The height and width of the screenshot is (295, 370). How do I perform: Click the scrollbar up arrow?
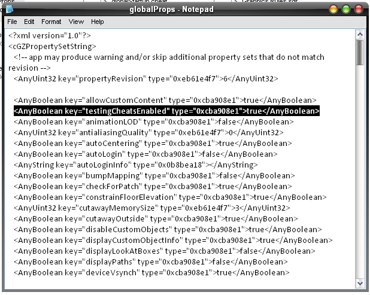coord(360,35)
